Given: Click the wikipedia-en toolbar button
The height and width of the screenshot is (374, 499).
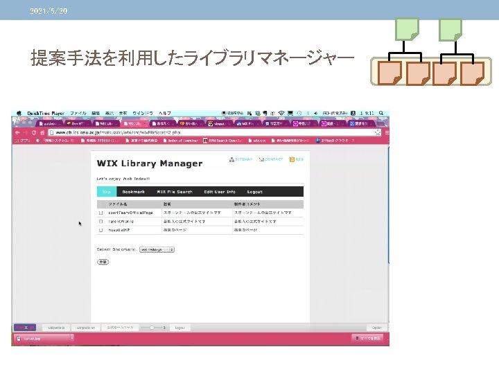Looking at the screenshot, I should click(86, 328).
